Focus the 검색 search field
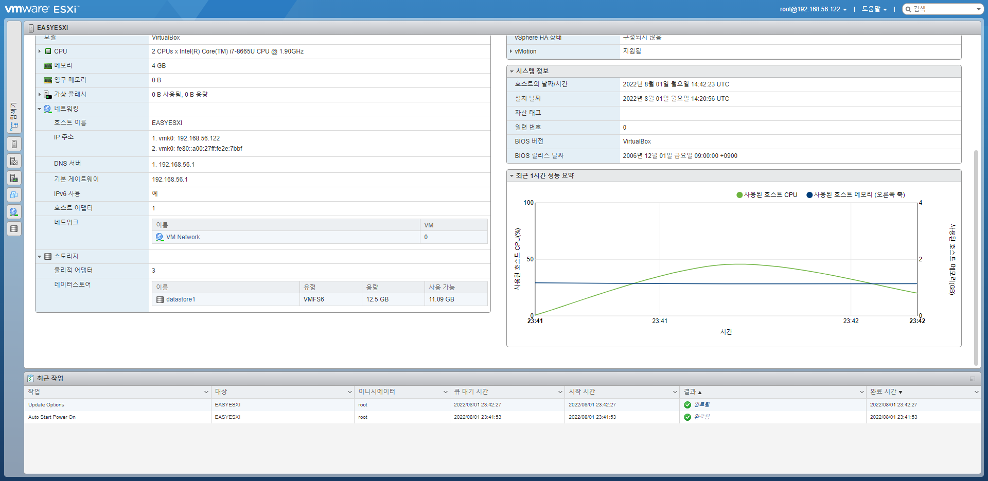 pos(943,9)
